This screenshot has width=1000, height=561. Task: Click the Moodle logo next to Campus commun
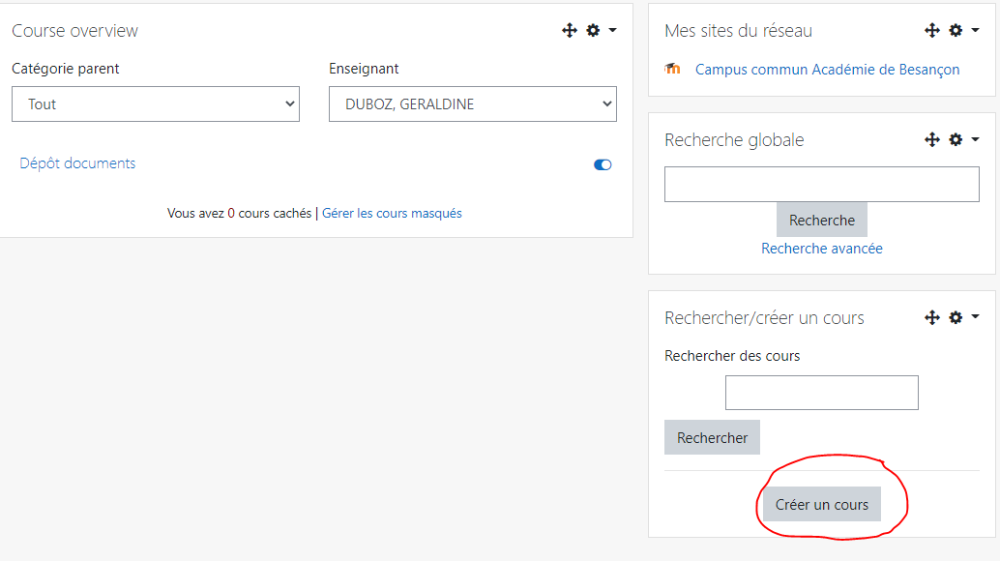pos(672,69)
